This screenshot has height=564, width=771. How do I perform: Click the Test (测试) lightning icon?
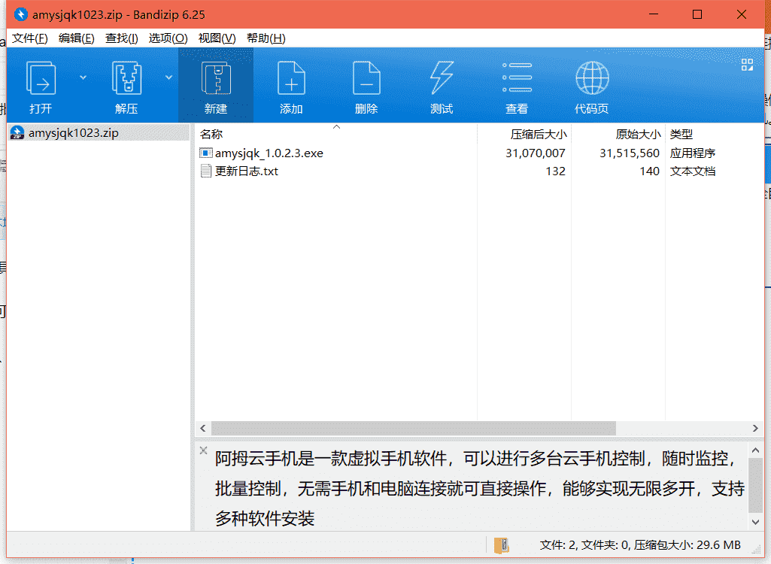pos(442,78)
